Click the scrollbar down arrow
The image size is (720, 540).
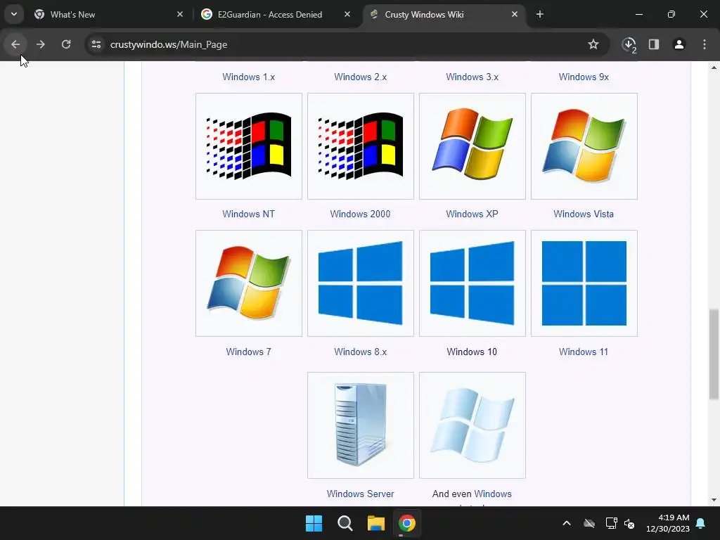click(714, 500)
